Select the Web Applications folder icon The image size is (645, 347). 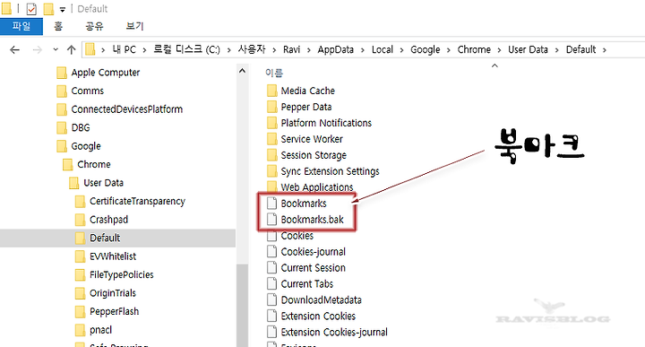[272, 187]
